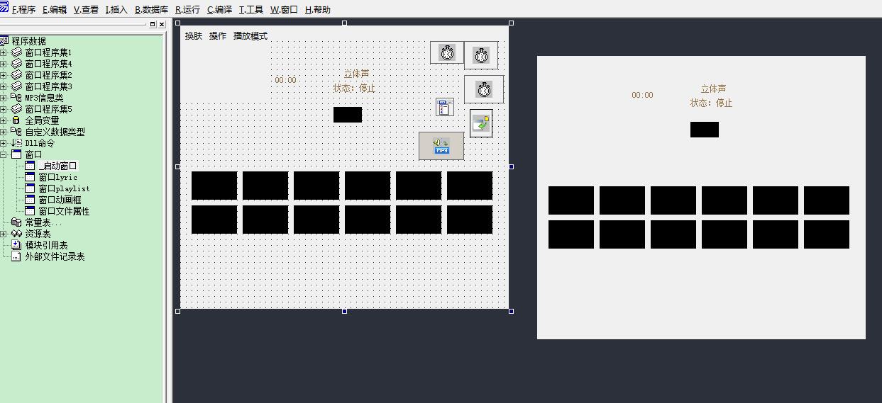The width and height of the screenshot is (882, 403).
Task: Select 窗口lyric in the tree
Action: point(57,177)
